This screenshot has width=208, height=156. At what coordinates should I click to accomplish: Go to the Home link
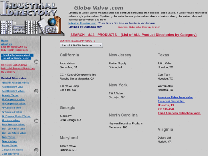click(4, 40)
